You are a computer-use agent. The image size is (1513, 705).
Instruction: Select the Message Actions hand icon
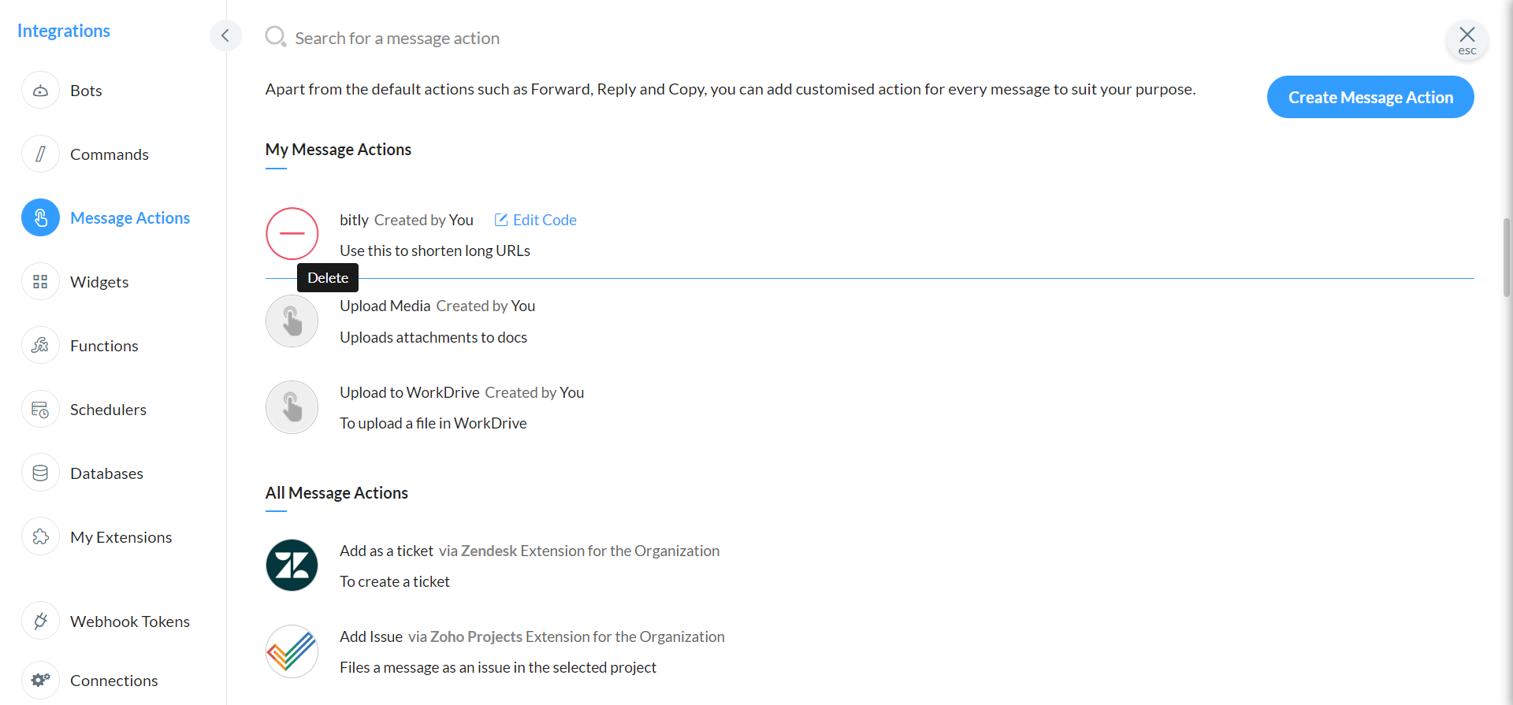pos(40,218)
